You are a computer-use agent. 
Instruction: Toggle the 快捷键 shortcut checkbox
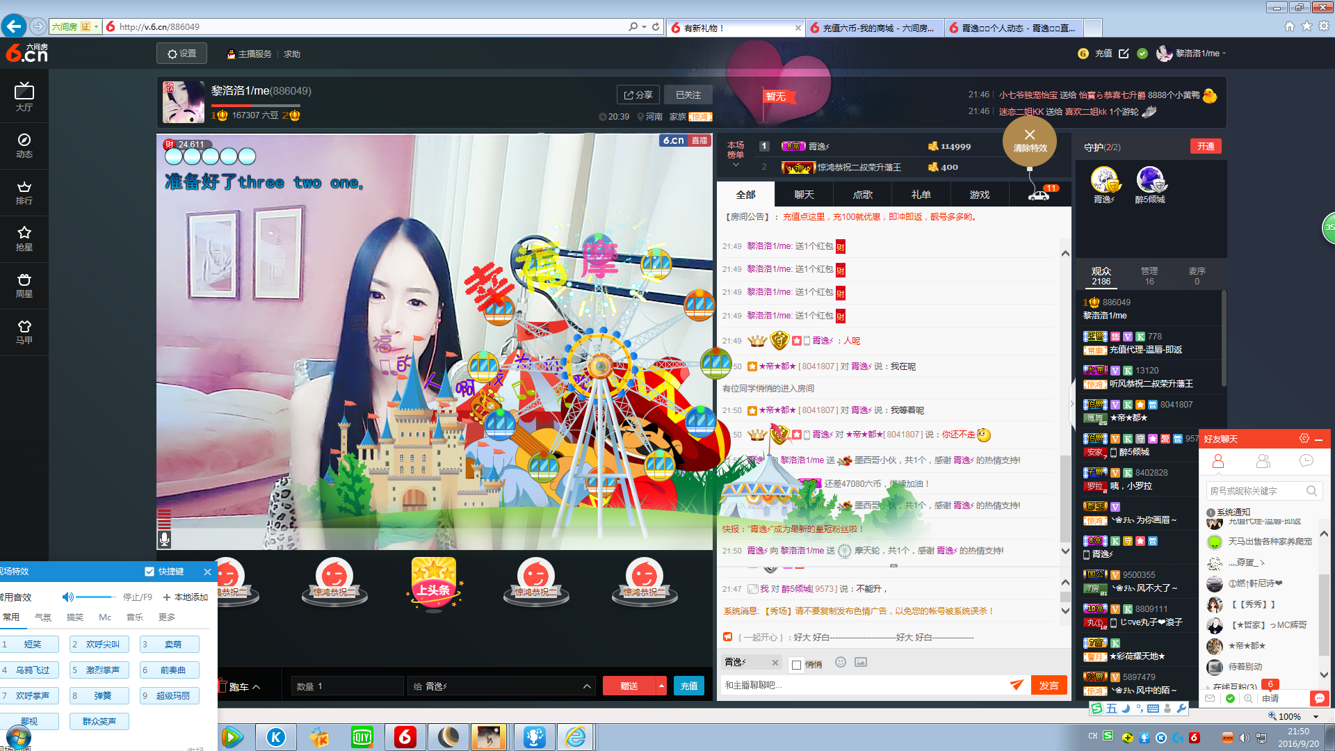tap(149, 572)
